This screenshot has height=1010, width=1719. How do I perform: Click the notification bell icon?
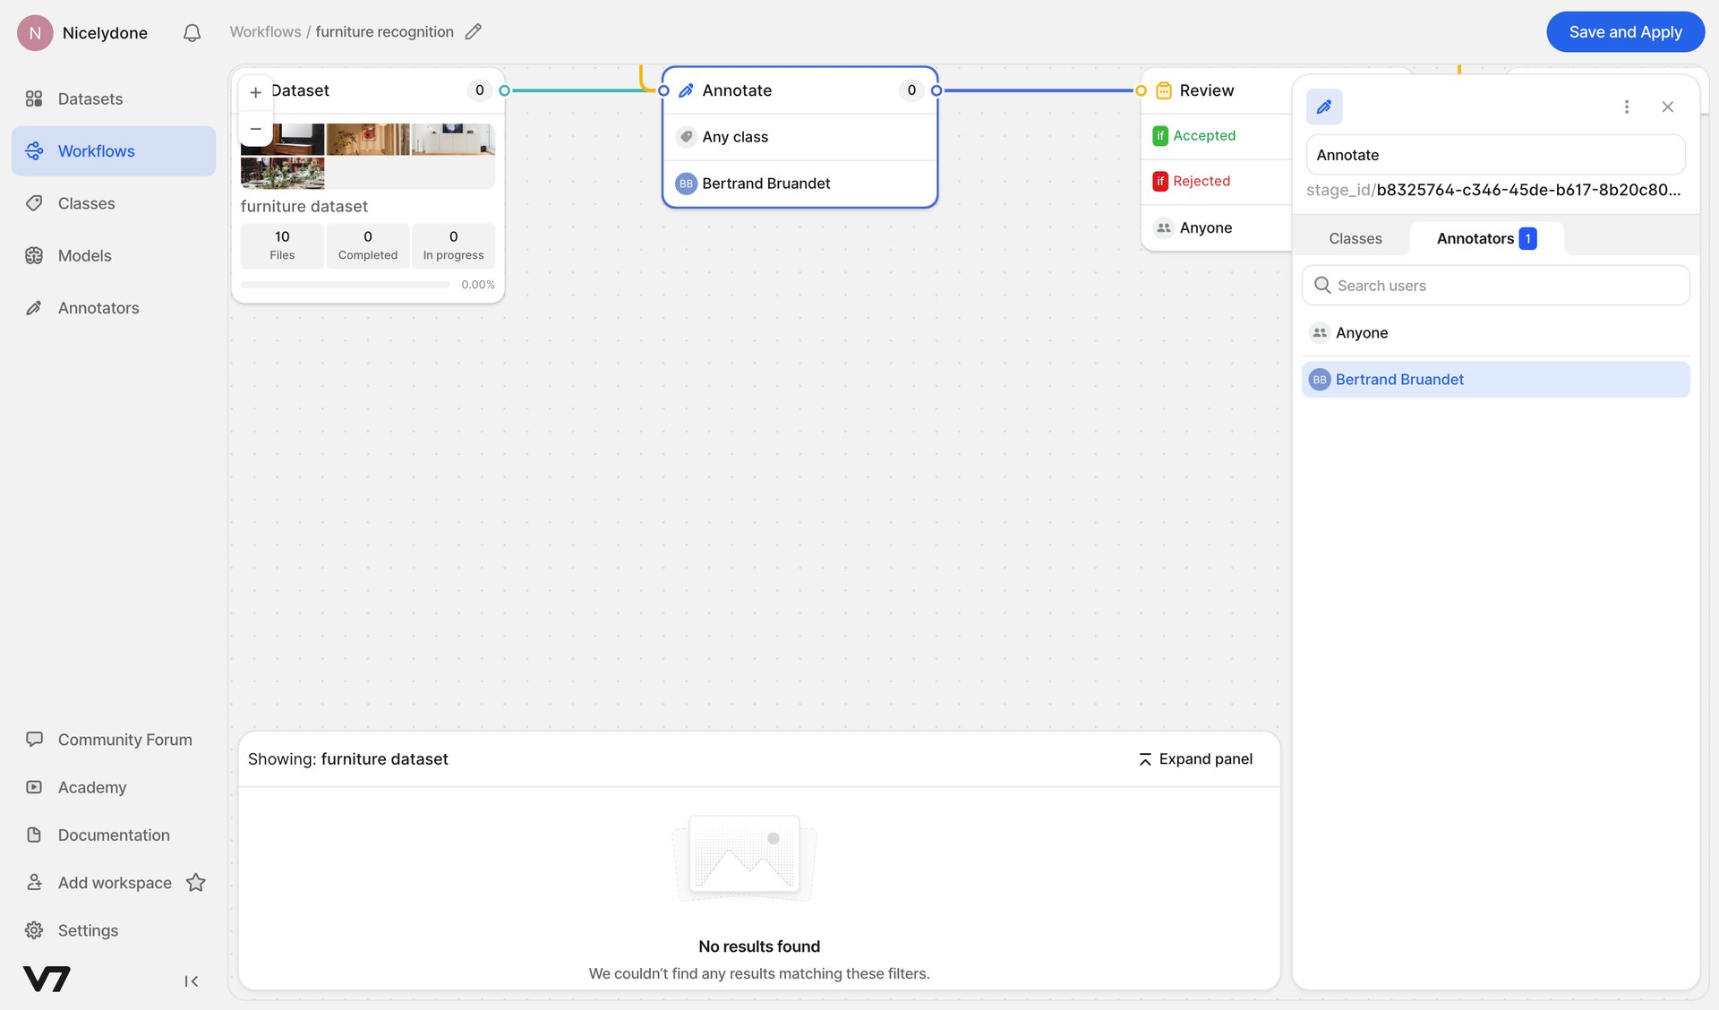(191, 32)
